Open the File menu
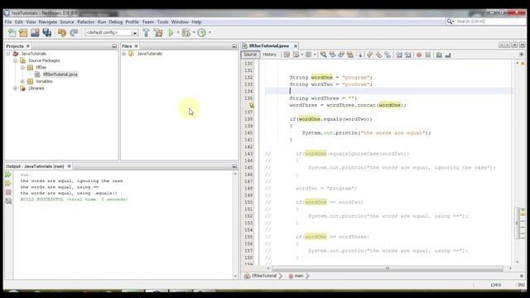This screenshot has width=530, height=298. [x=8, y=22]
